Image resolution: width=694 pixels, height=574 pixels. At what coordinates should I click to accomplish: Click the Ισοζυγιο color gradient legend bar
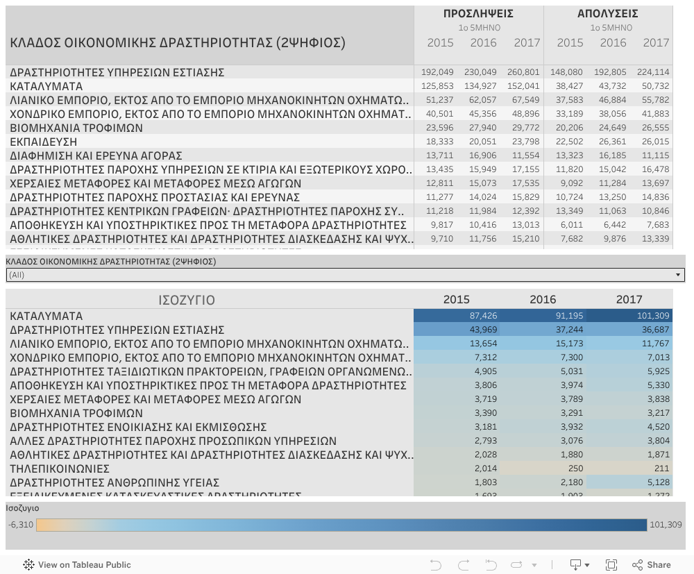click(341, 525)
